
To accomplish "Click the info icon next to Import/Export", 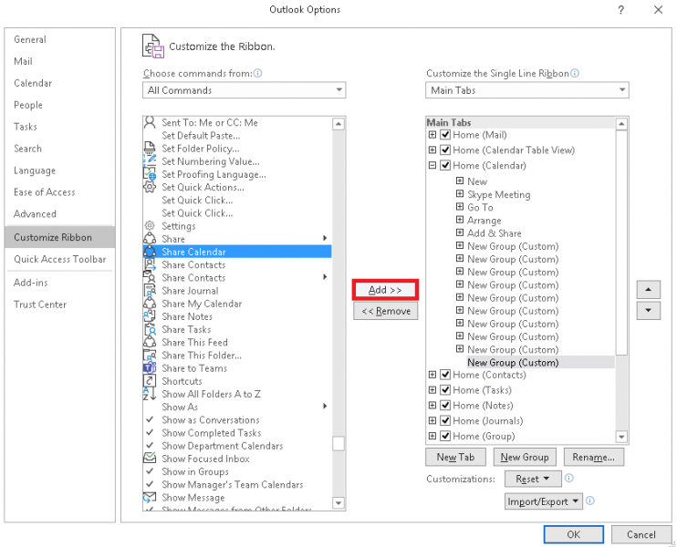I will [x=590, y=501].
